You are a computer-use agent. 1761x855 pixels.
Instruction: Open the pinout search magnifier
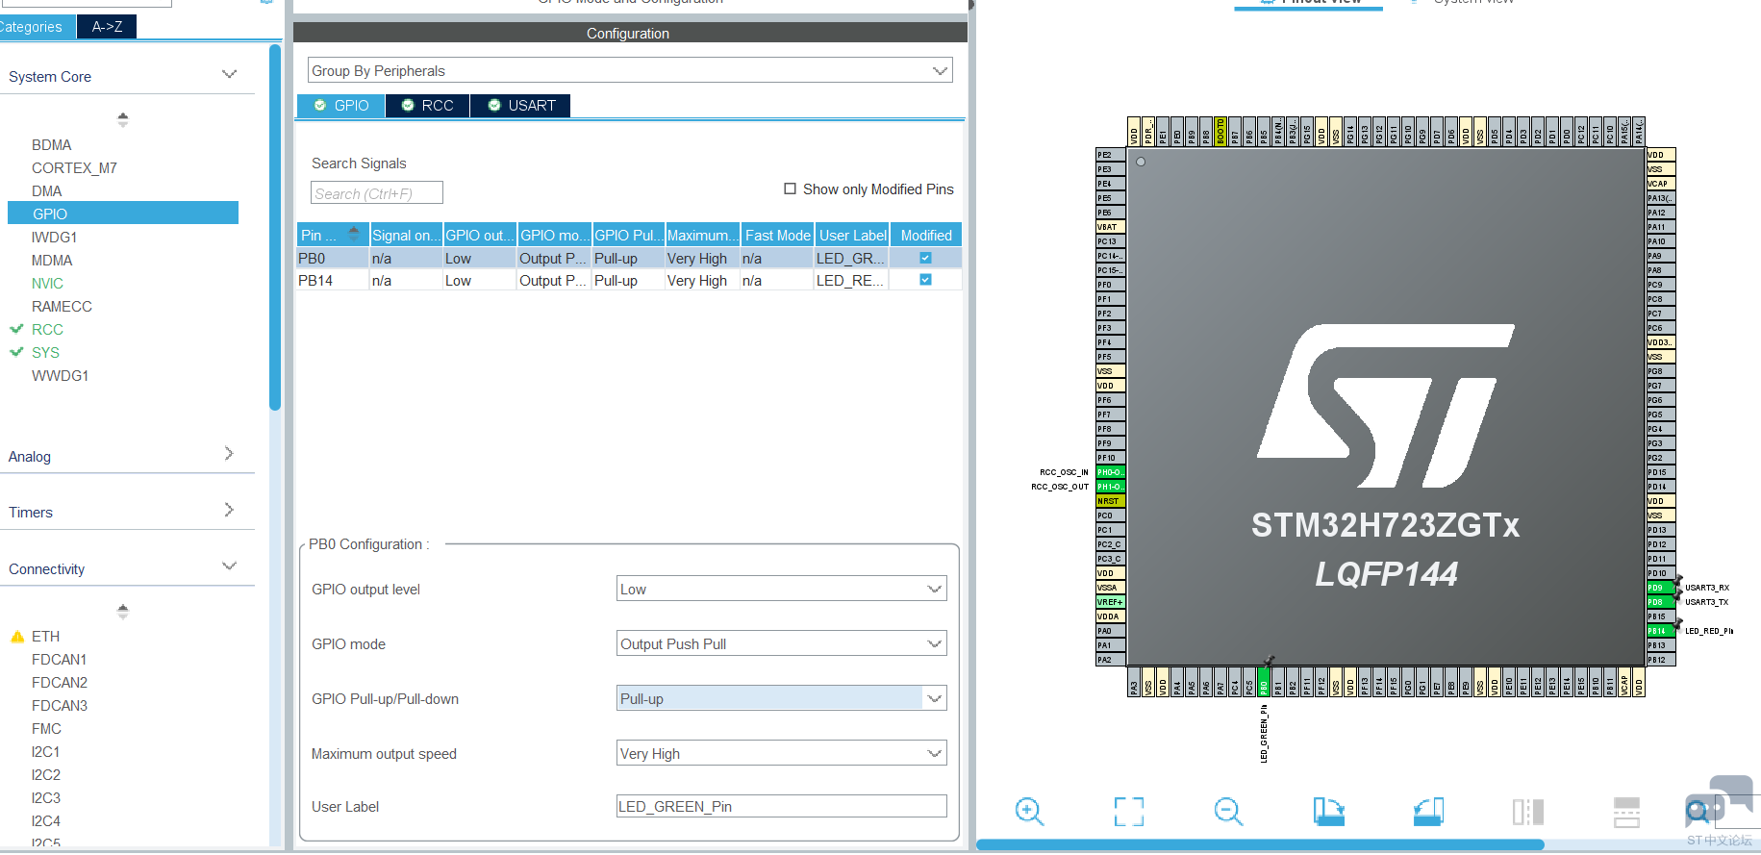pyautogui.click(x=1698, y=811)
